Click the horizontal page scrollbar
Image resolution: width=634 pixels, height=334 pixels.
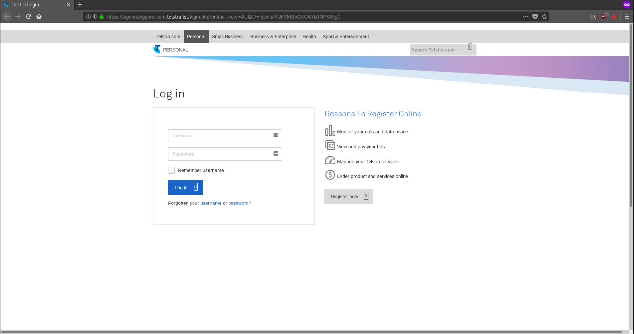312,332
